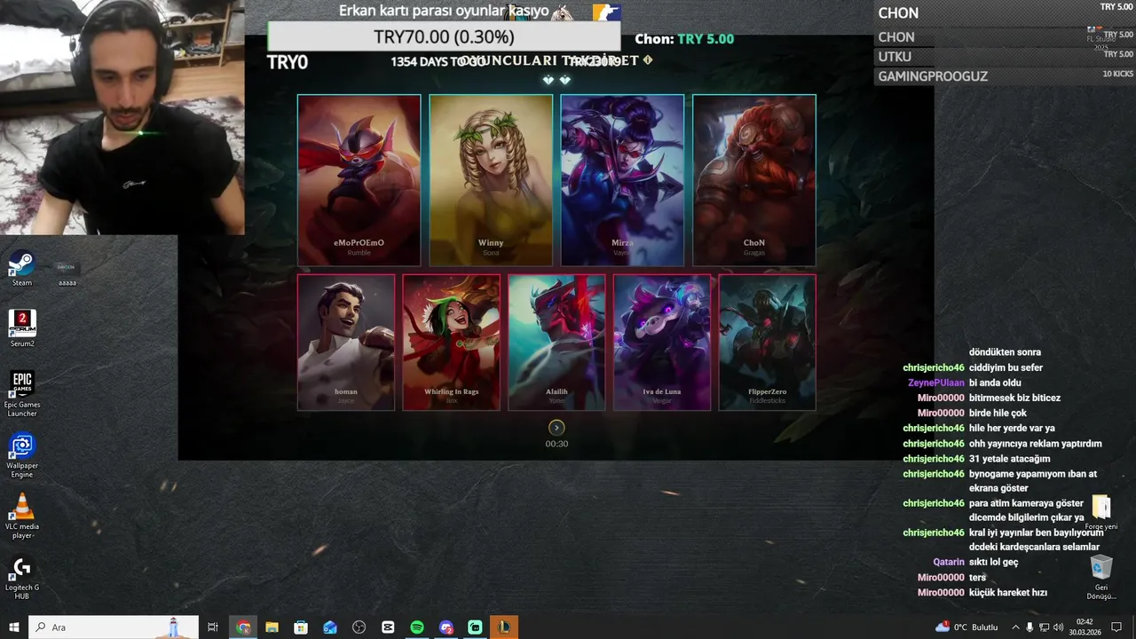This screenshot has width=1136, height=639.
Task: Select the eMoPrOEmO Rumble card
Action: pyautogui.click(x=359, y=180)
